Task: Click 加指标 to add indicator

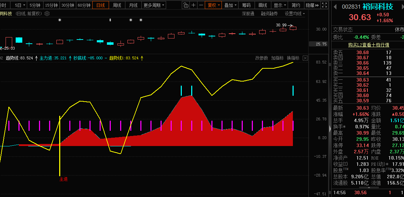Action: click(x=277, y=58)
